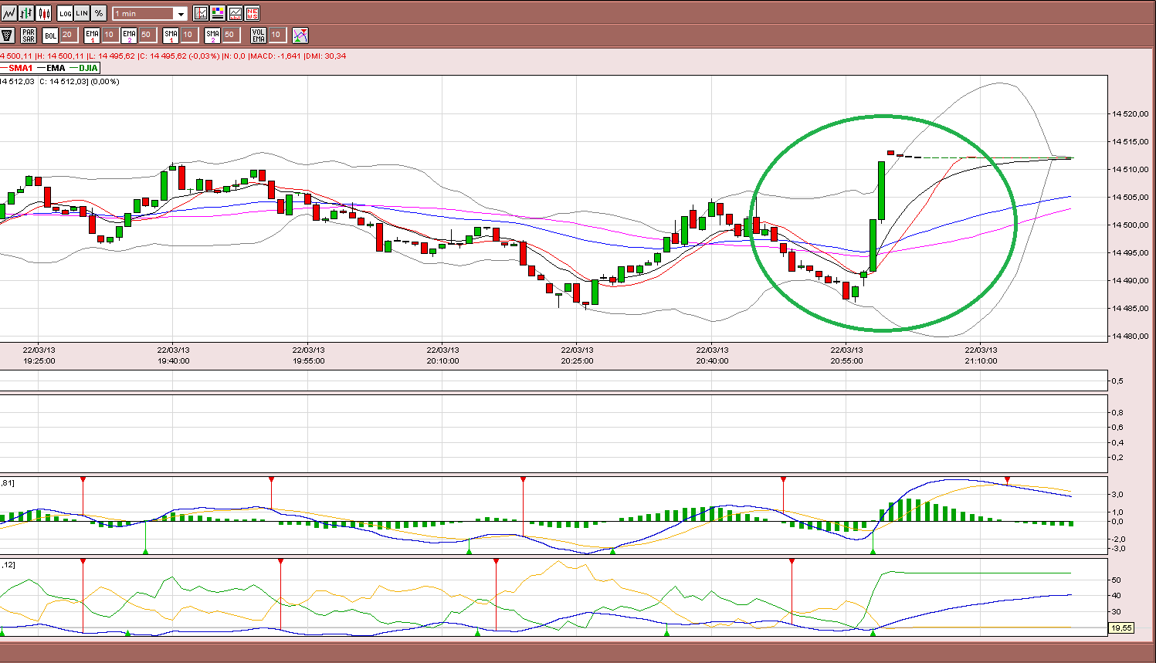This screenshot has width=1156, height=663.
Task: Click the 'L: 14 495,62' low readout
Action: [111, 56]
